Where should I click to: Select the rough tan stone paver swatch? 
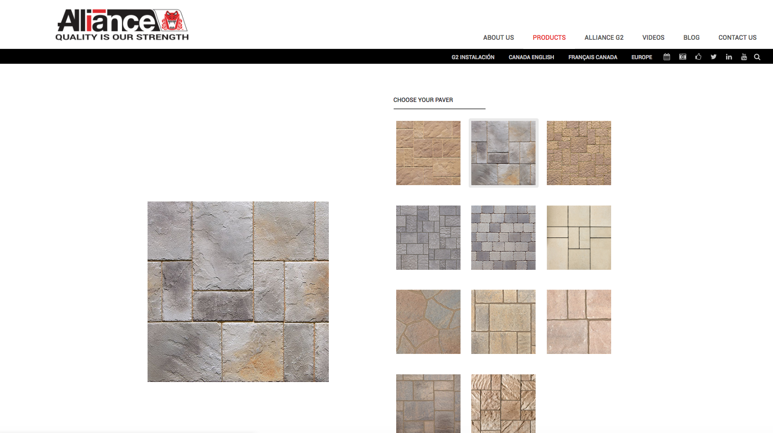(x=503, y=403)
